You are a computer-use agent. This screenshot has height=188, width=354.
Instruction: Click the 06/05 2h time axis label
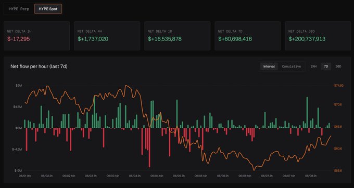coord(179,176)
